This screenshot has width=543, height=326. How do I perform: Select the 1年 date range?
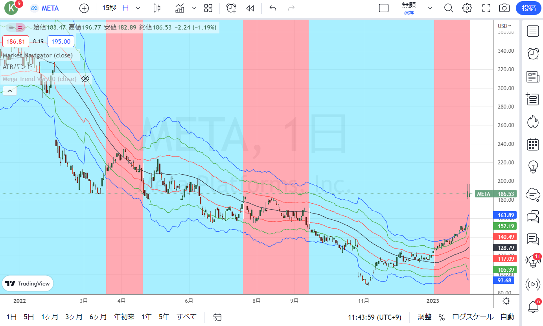click(x=147, y=317)
